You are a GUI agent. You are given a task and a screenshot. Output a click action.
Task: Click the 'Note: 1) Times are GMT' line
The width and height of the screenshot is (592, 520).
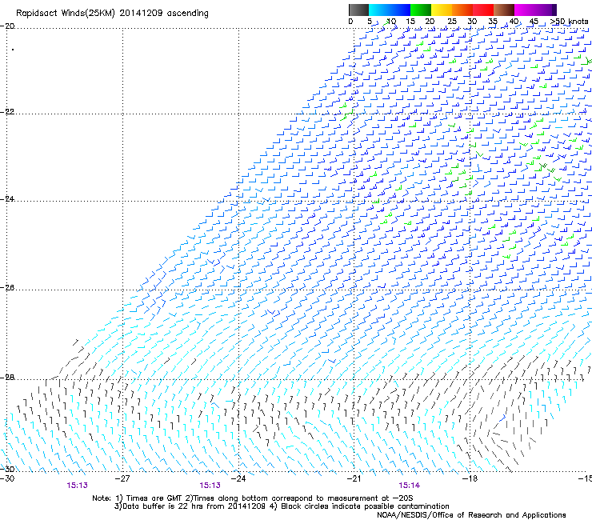coord(253,498)
